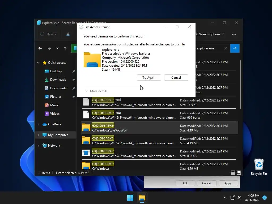Switch to details view in status bar

[x=233, y=173]
